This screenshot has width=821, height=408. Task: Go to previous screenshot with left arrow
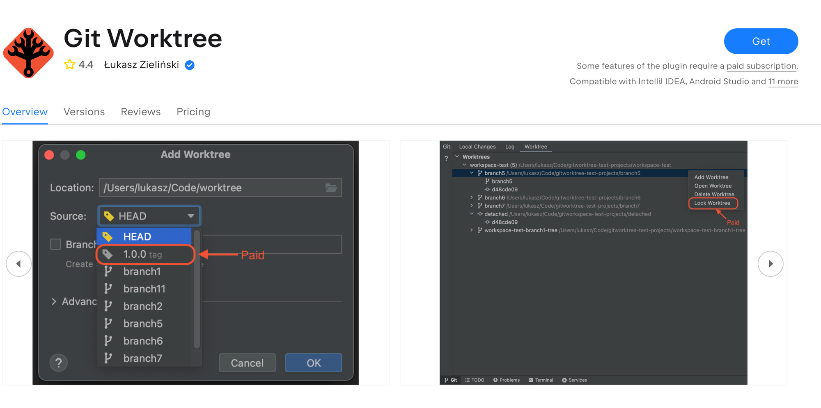18,264
